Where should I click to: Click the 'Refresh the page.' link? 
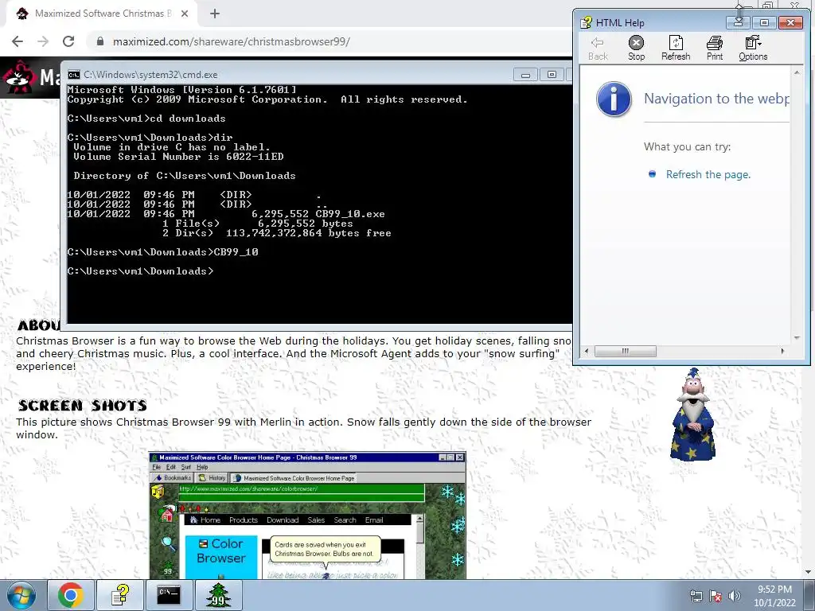tap(708, 174)
